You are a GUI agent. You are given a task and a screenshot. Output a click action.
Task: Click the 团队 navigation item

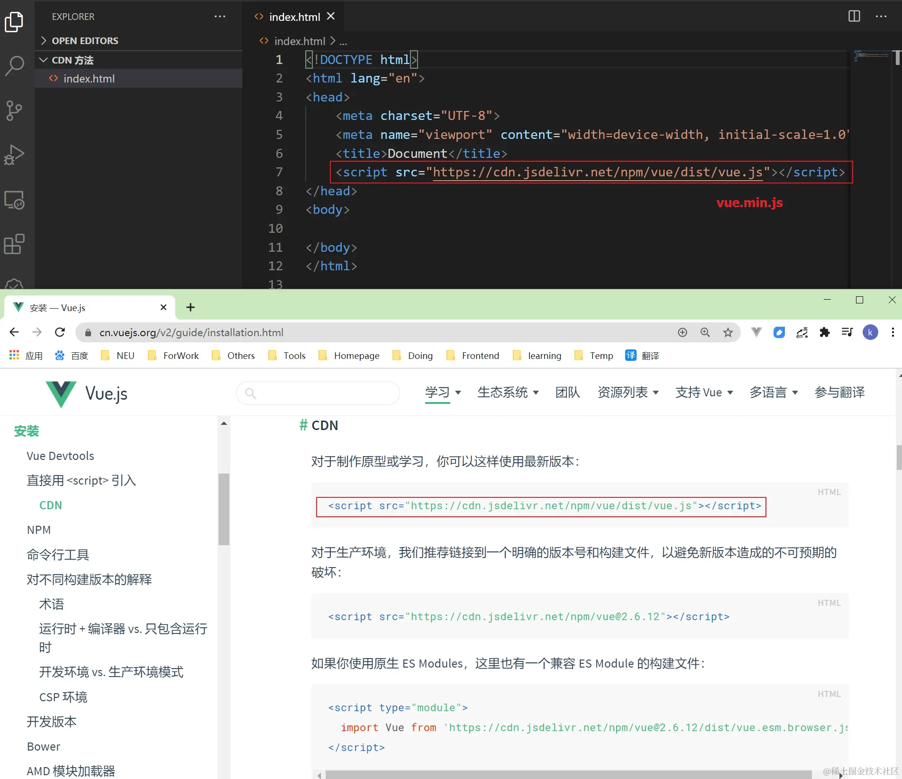tap(568, 393)
